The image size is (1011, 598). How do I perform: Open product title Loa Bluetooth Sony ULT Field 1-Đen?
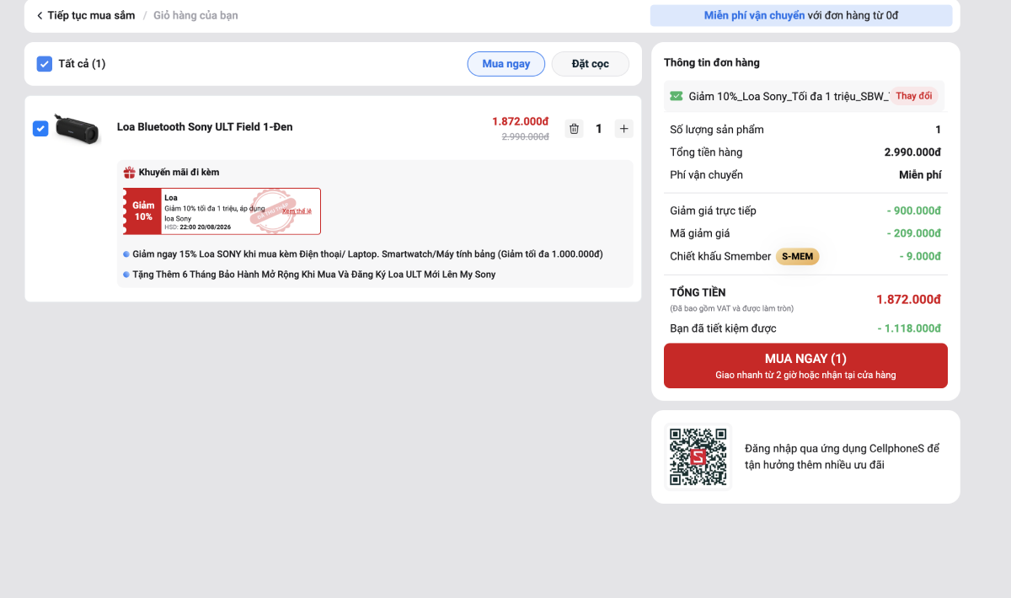coord(205,127)
